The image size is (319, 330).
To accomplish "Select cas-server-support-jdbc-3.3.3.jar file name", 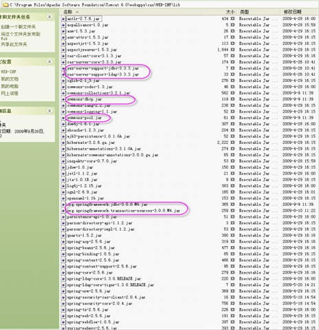I will coord(103,68).
